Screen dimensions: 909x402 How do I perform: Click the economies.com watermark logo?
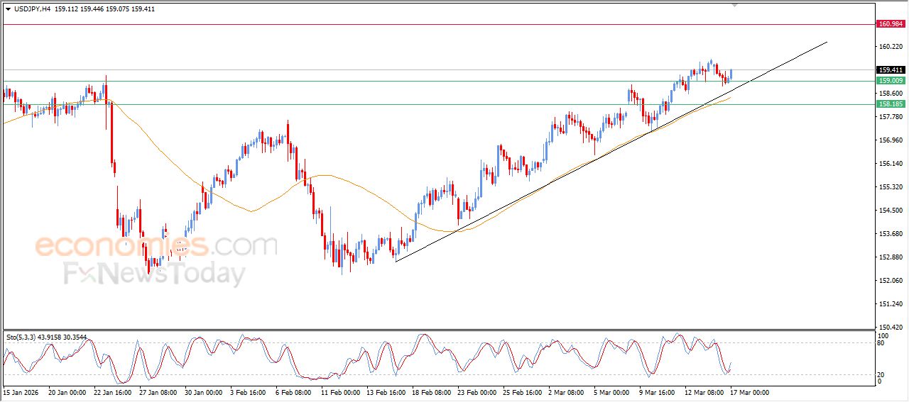pos(156,246)
